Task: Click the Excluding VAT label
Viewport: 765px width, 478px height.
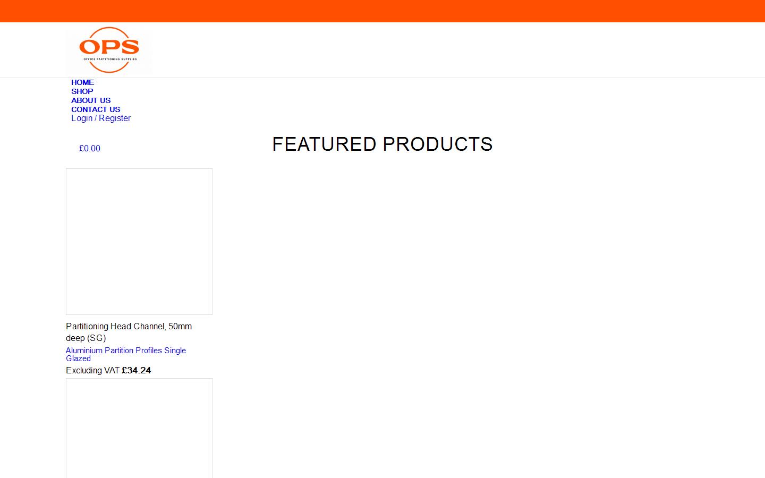Action: tap(92, 371)
